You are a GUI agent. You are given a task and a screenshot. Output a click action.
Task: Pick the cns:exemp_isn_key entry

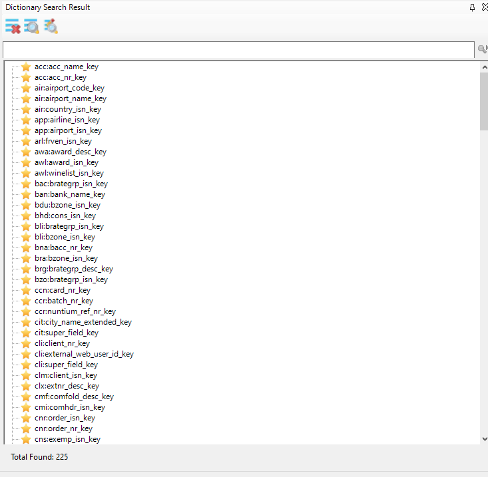pyautogui.click(x=67, y=439)
